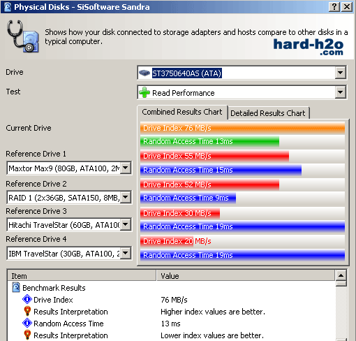The height and width of the screenshot is (341, 356).
Task: Click 'Higher index values are better.' text
Action: [213, 312]
